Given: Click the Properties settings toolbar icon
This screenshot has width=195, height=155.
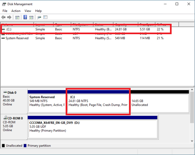Looking at the screenshot, I should (x=45, y=17).
